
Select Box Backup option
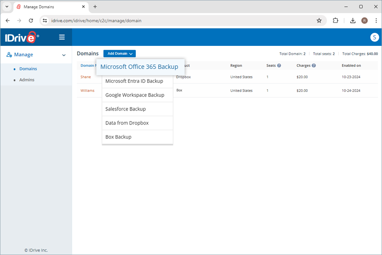138,137
